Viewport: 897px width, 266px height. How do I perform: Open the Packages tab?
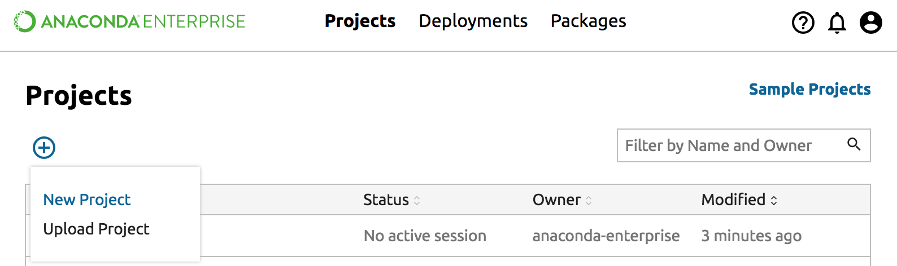(x=588, y=21)
